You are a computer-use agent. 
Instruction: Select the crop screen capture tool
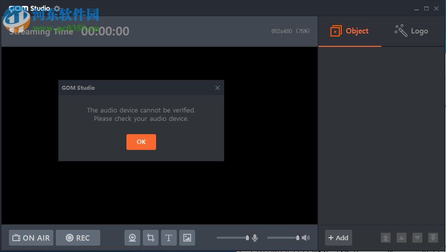tap(151, 238)
